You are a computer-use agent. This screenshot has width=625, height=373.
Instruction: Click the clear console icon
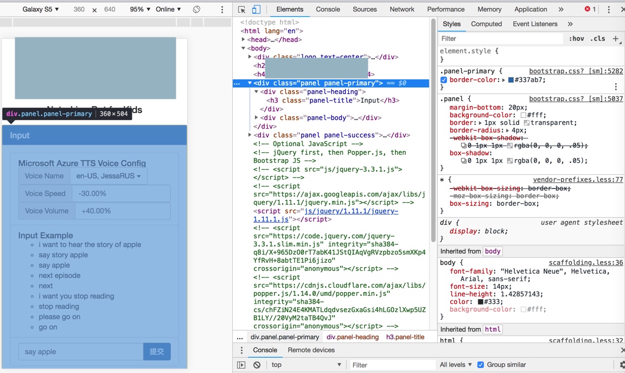257,365
